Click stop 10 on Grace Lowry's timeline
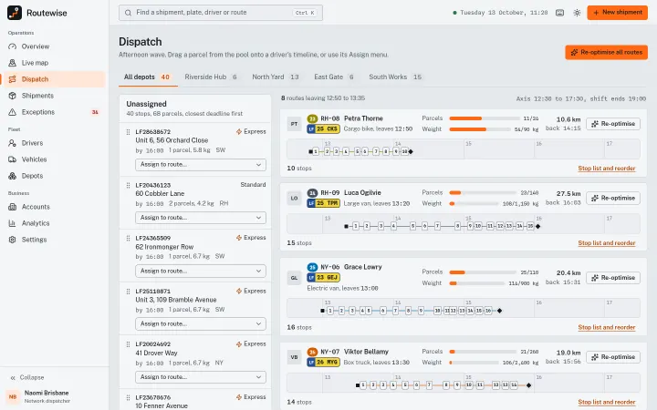657x410 pixels. [437, 311]
